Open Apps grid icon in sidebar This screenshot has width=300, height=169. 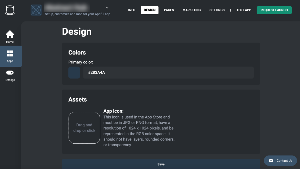(10, 54)
